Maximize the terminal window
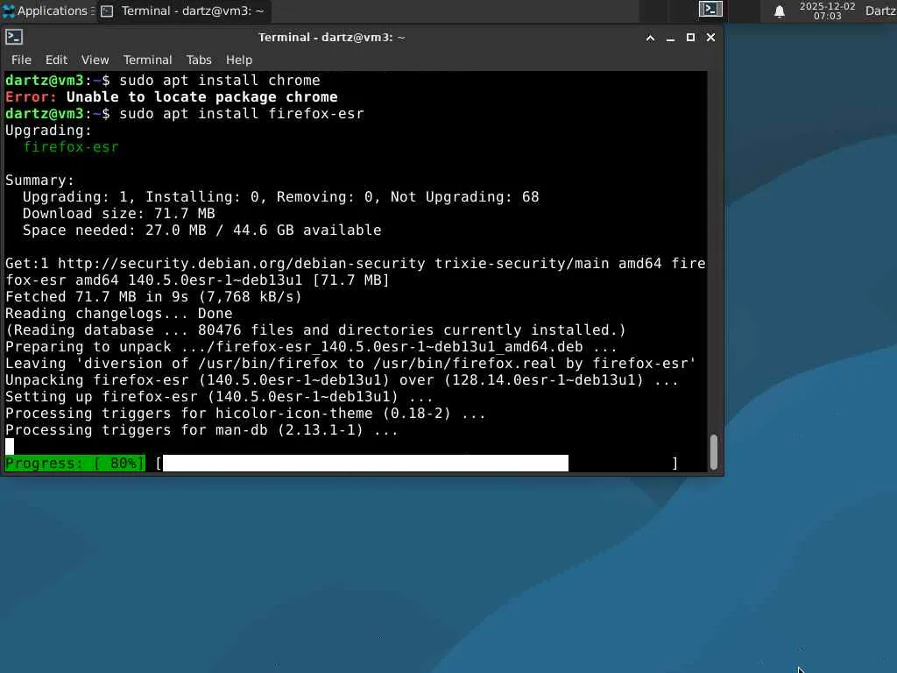This screenshot has height=673, width=897. [x=690, y=37]
